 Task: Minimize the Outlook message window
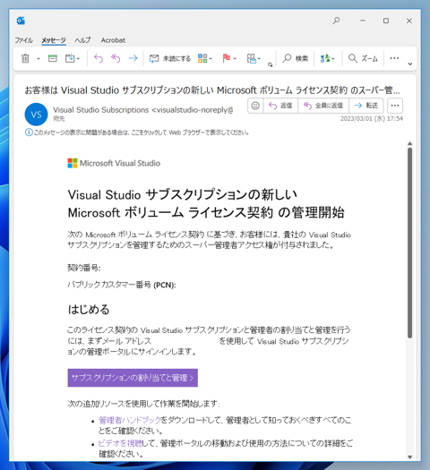[x=363, y=21]
